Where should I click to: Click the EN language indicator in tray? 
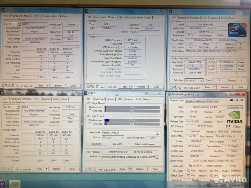coord(203,185)
